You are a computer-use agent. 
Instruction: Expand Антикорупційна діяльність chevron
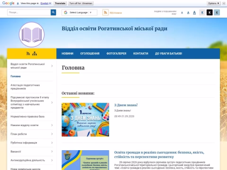click(52, 160)
